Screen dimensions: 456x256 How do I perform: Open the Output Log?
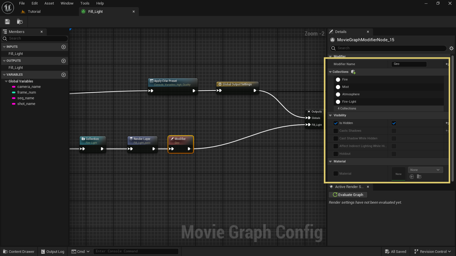click(x=53, y=251)
